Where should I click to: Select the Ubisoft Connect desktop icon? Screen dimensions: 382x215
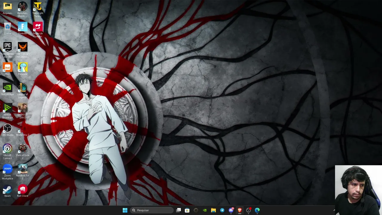[7, 152]
